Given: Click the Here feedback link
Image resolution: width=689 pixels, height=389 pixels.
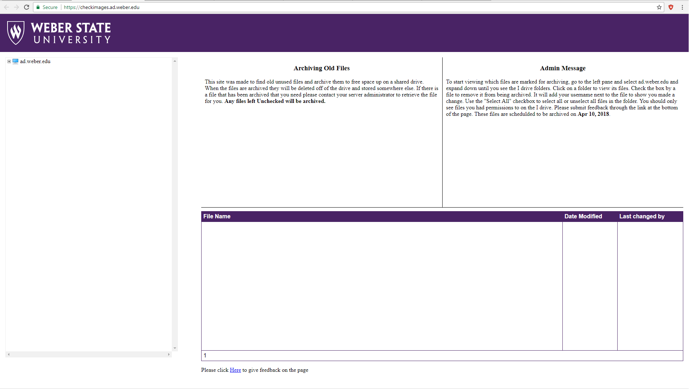Looking at the screenshot, I should click(x=235, y=370).
